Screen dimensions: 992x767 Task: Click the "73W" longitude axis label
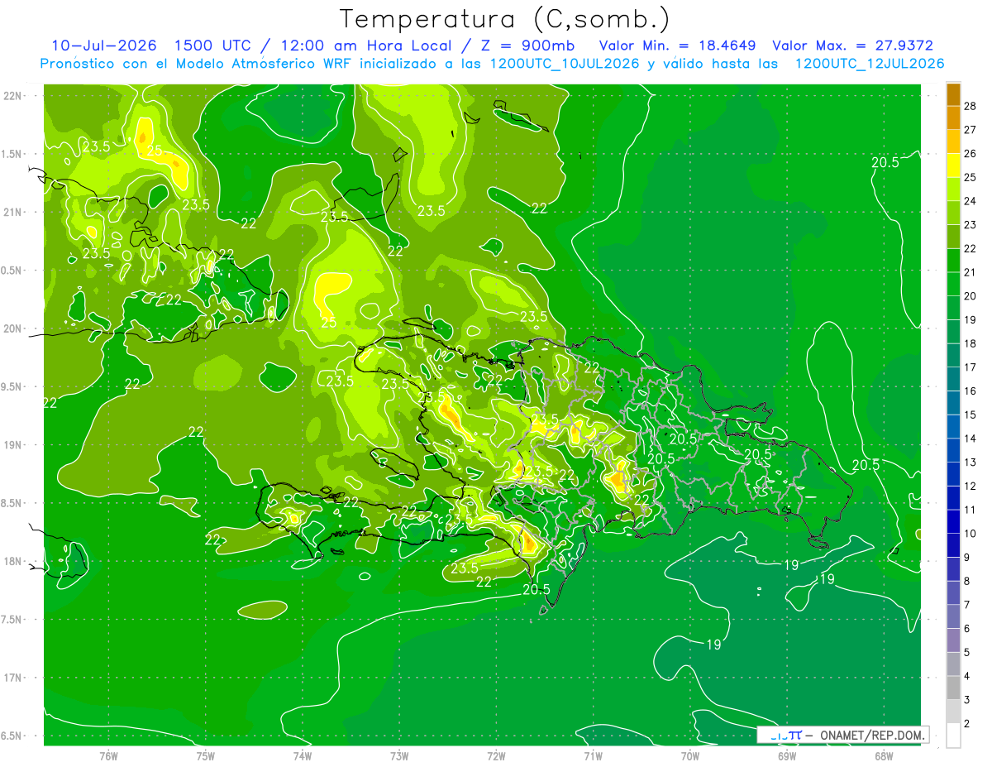pos(399,756)
